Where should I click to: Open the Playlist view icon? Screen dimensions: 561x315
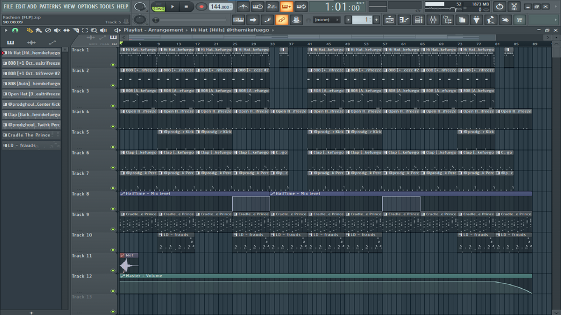point(389,20)
